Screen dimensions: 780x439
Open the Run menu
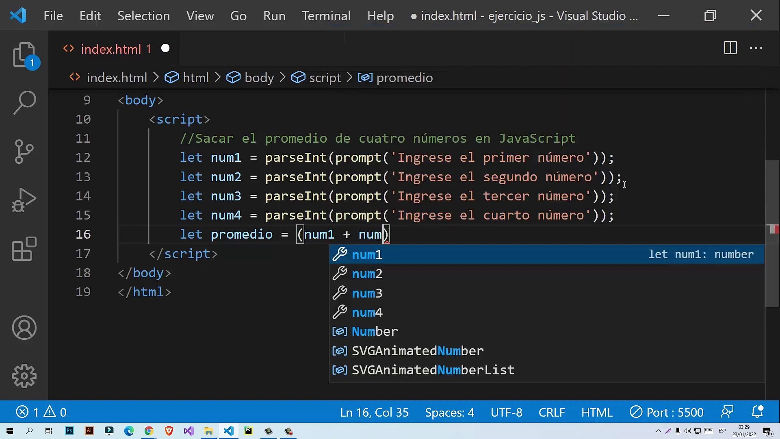pyautogui.click(x=274, y=15)
